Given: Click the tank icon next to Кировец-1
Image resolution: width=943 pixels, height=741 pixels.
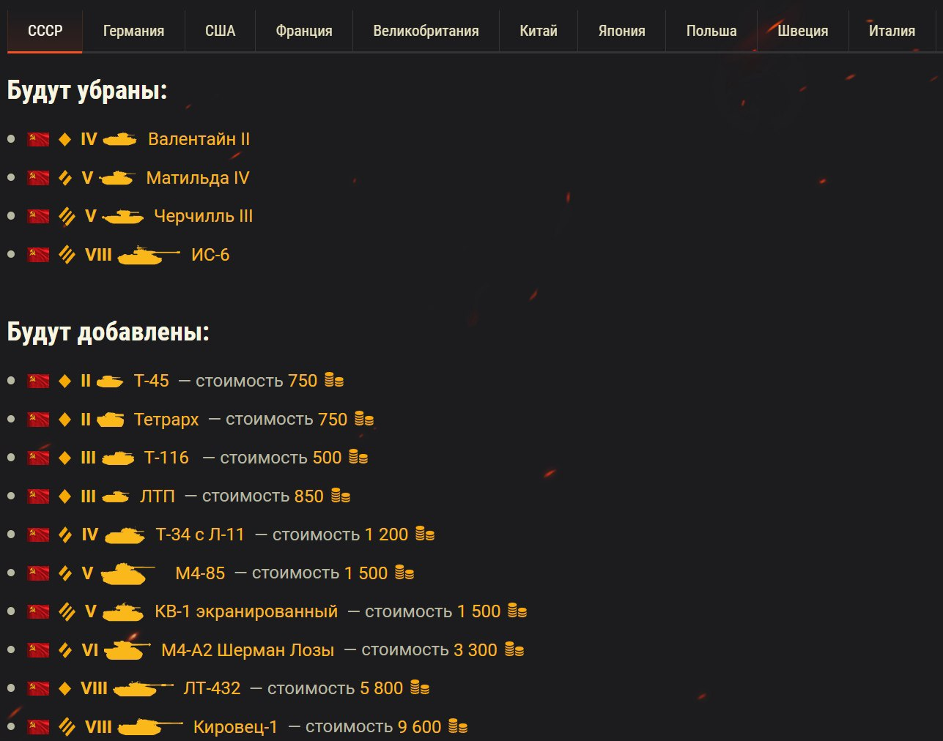Looking at the screenshot, I should (x=149, y=726).
